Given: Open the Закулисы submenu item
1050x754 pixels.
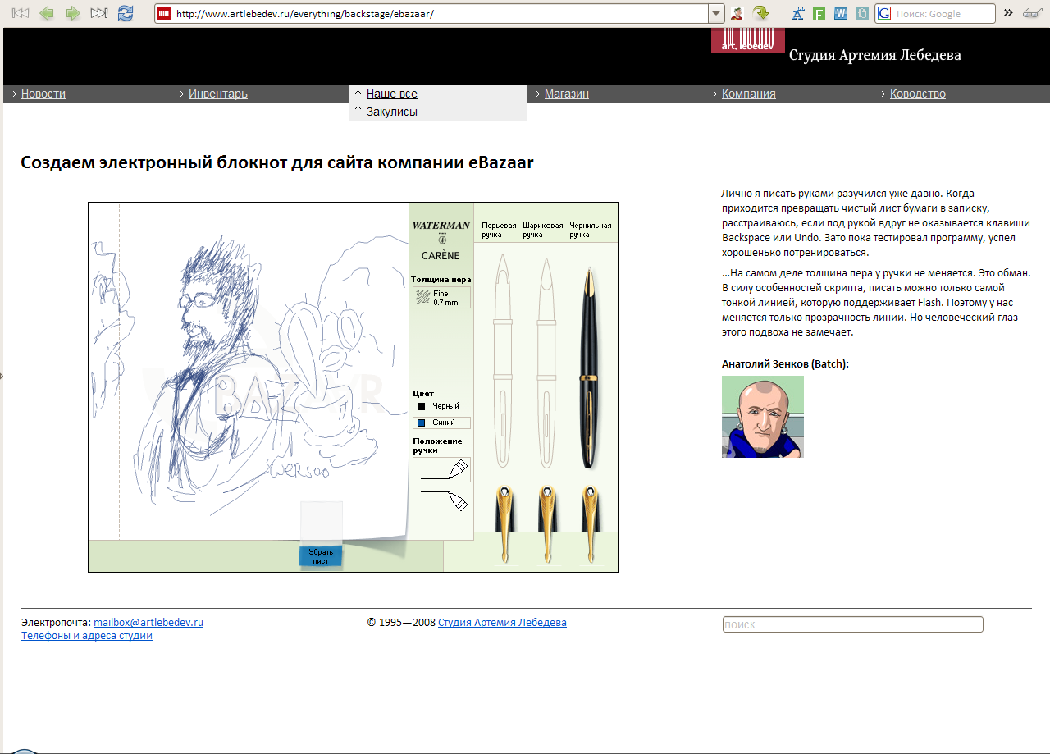Looking at the screenshot, I should point(391,112).
